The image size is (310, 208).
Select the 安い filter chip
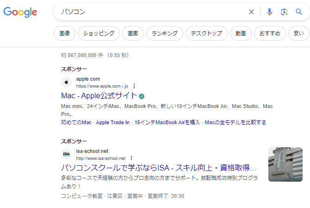pos(299,33)
